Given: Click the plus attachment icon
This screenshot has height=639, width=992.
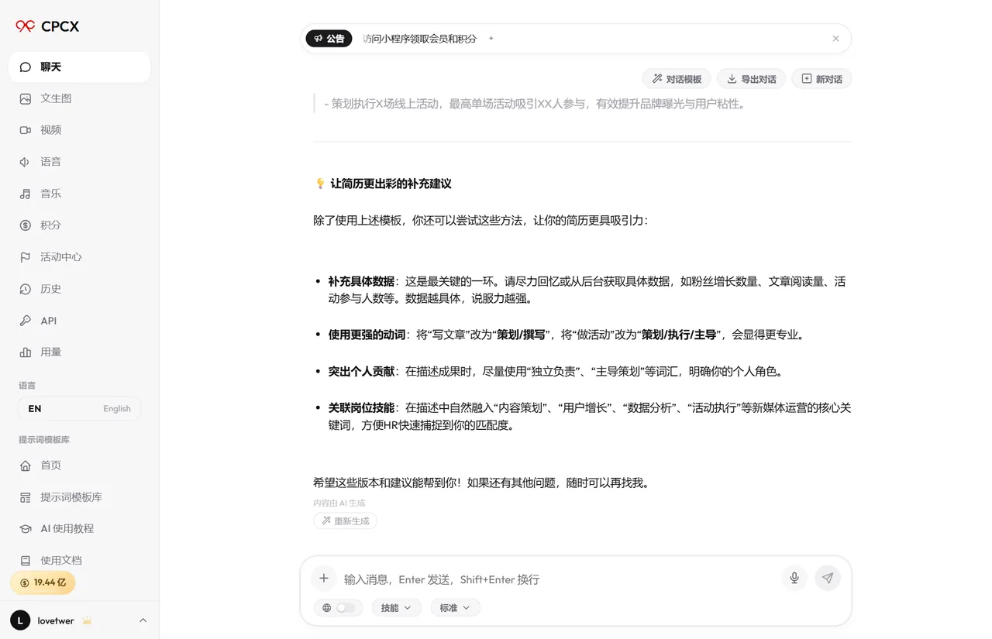Looking at the screenshot, I should point(324,579).
